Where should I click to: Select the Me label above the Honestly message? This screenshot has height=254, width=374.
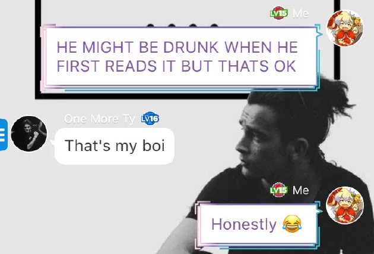[x=301, y=190]
